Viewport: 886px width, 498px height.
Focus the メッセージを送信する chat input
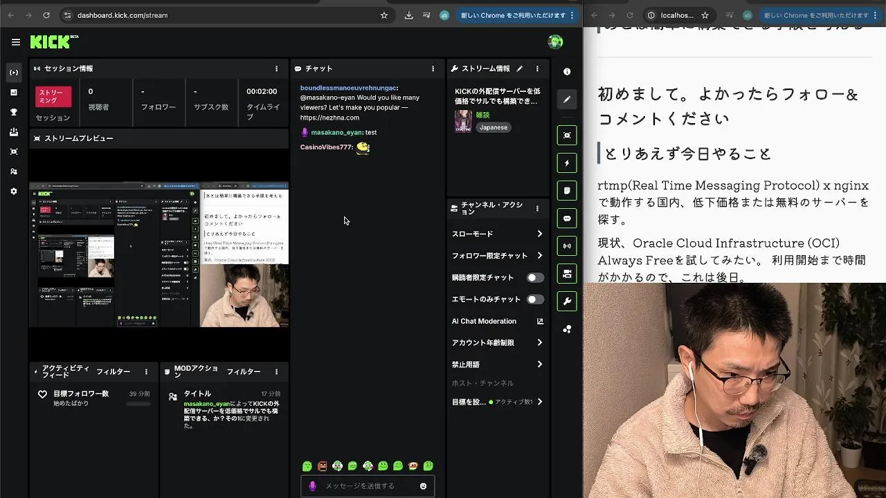(x=368, y=486)
